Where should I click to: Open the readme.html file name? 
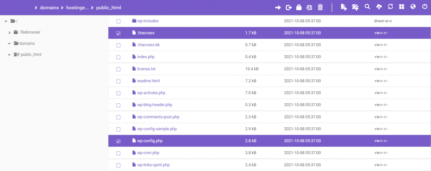tap(149, 81)
